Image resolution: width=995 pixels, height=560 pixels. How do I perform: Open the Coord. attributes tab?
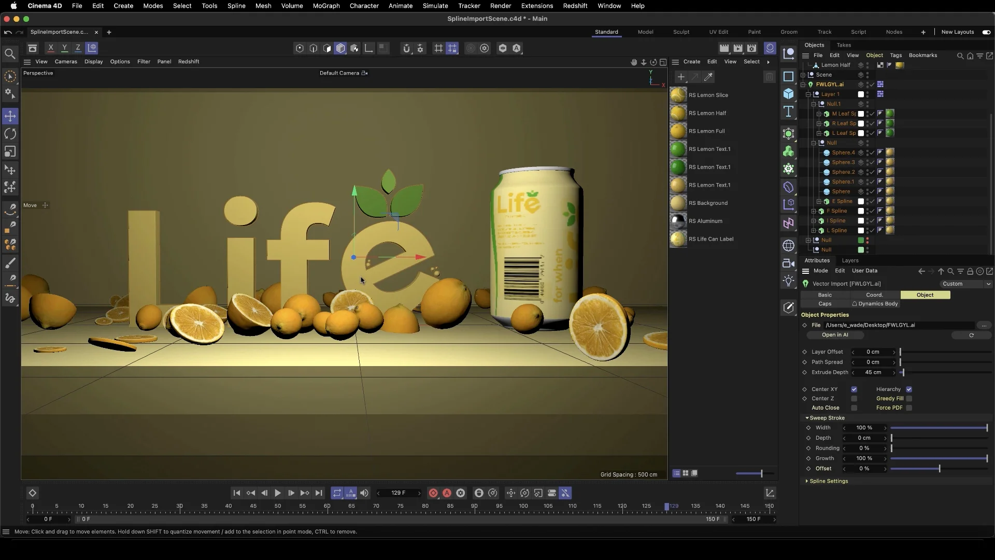[x=874, y=295]
